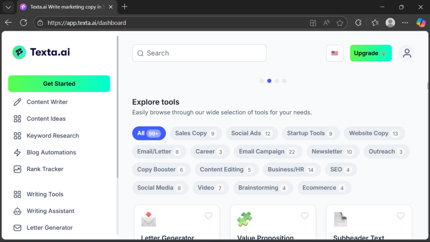Open the vertical tabs chevron top left
Image resolution: width=430 pixels, height=242 pixels.
[8, 7]
